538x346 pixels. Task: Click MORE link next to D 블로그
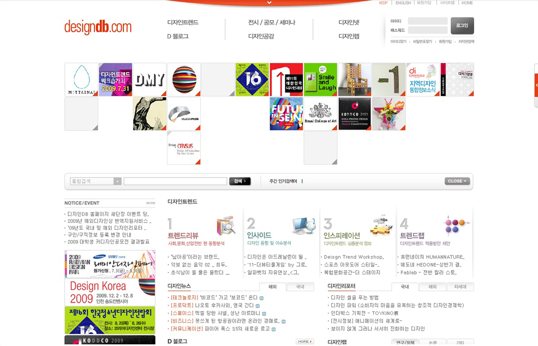click(x=304, y=342)
